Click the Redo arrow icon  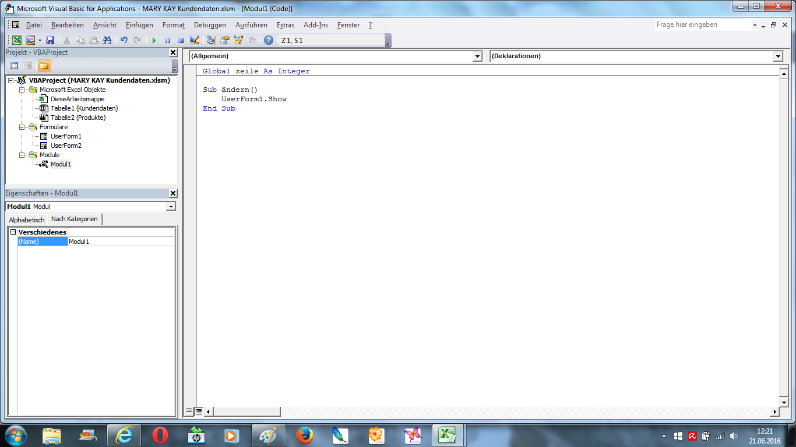pyautogui.click(x=137, y=40)
